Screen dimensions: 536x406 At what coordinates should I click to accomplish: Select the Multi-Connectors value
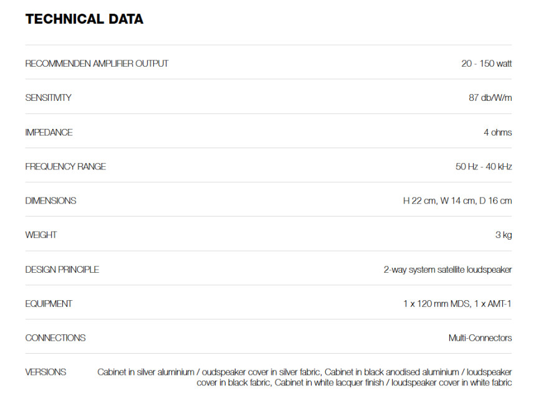tap(480, 338)
